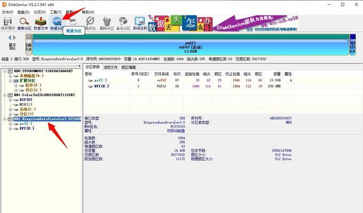363x213 pixels.
Task: Click the exFAT file system cell
Action: click(x=162, y=80)
